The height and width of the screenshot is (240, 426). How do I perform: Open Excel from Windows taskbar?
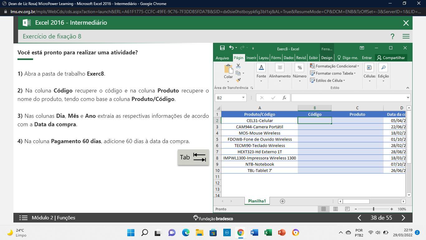[x=268, y=232]
